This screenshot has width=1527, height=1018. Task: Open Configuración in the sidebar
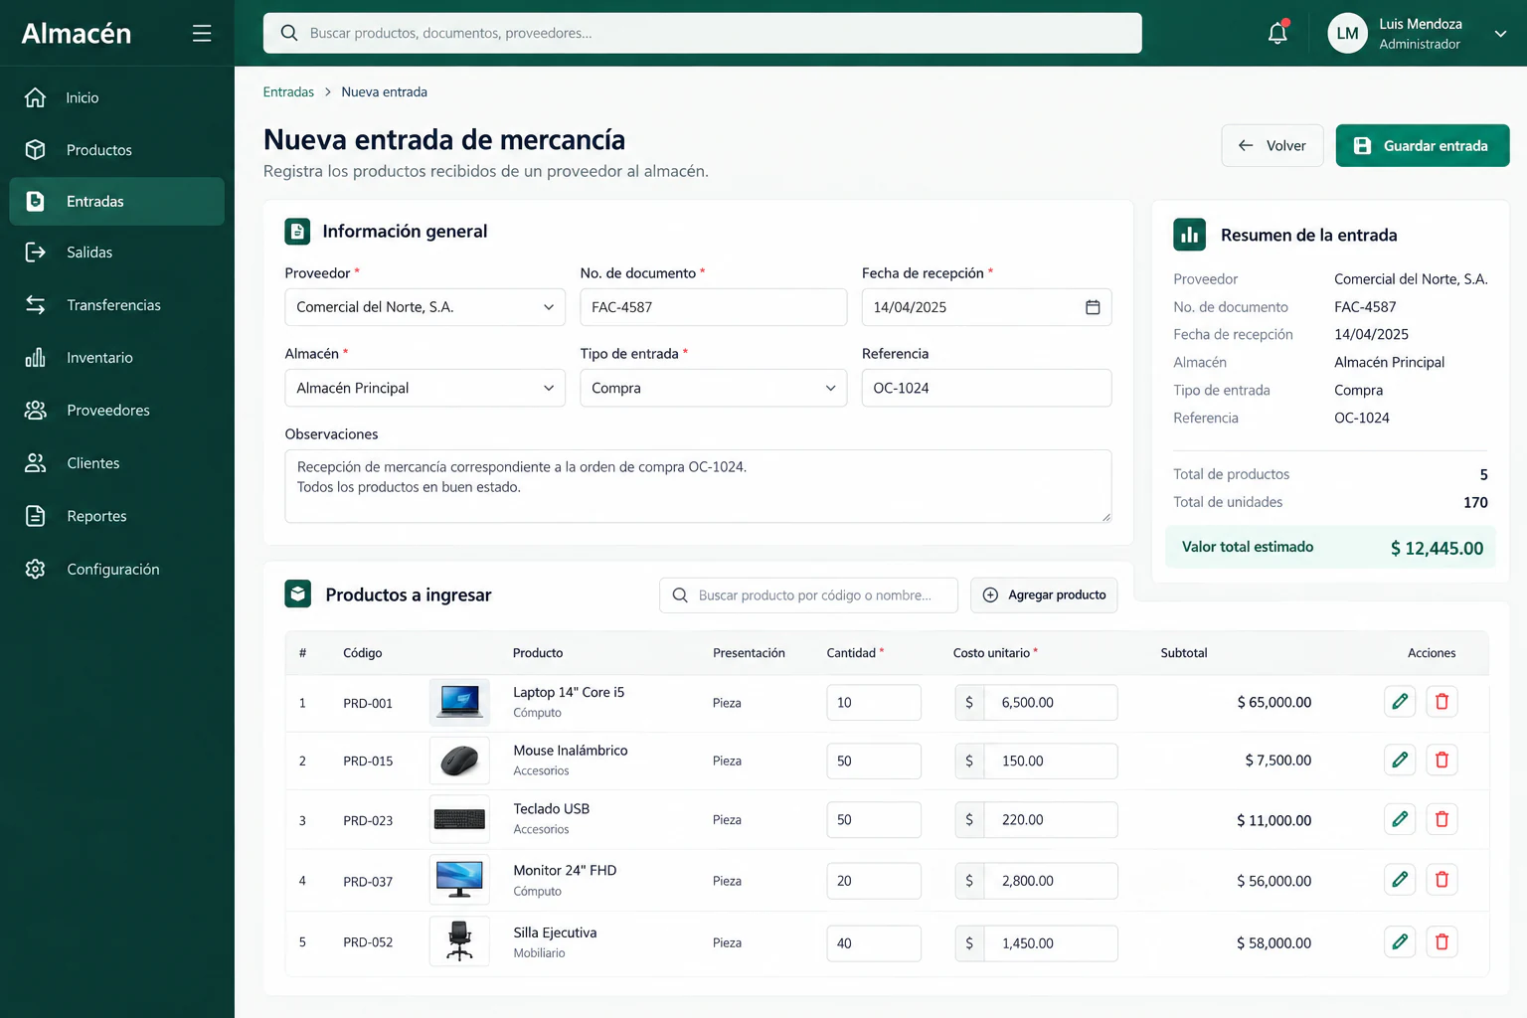click(x=117, y=569)
